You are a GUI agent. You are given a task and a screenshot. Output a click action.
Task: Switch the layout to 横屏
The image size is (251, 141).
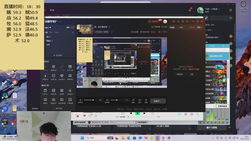tap(68, 28)
